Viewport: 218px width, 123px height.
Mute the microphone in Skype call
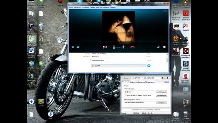point(114,47)
